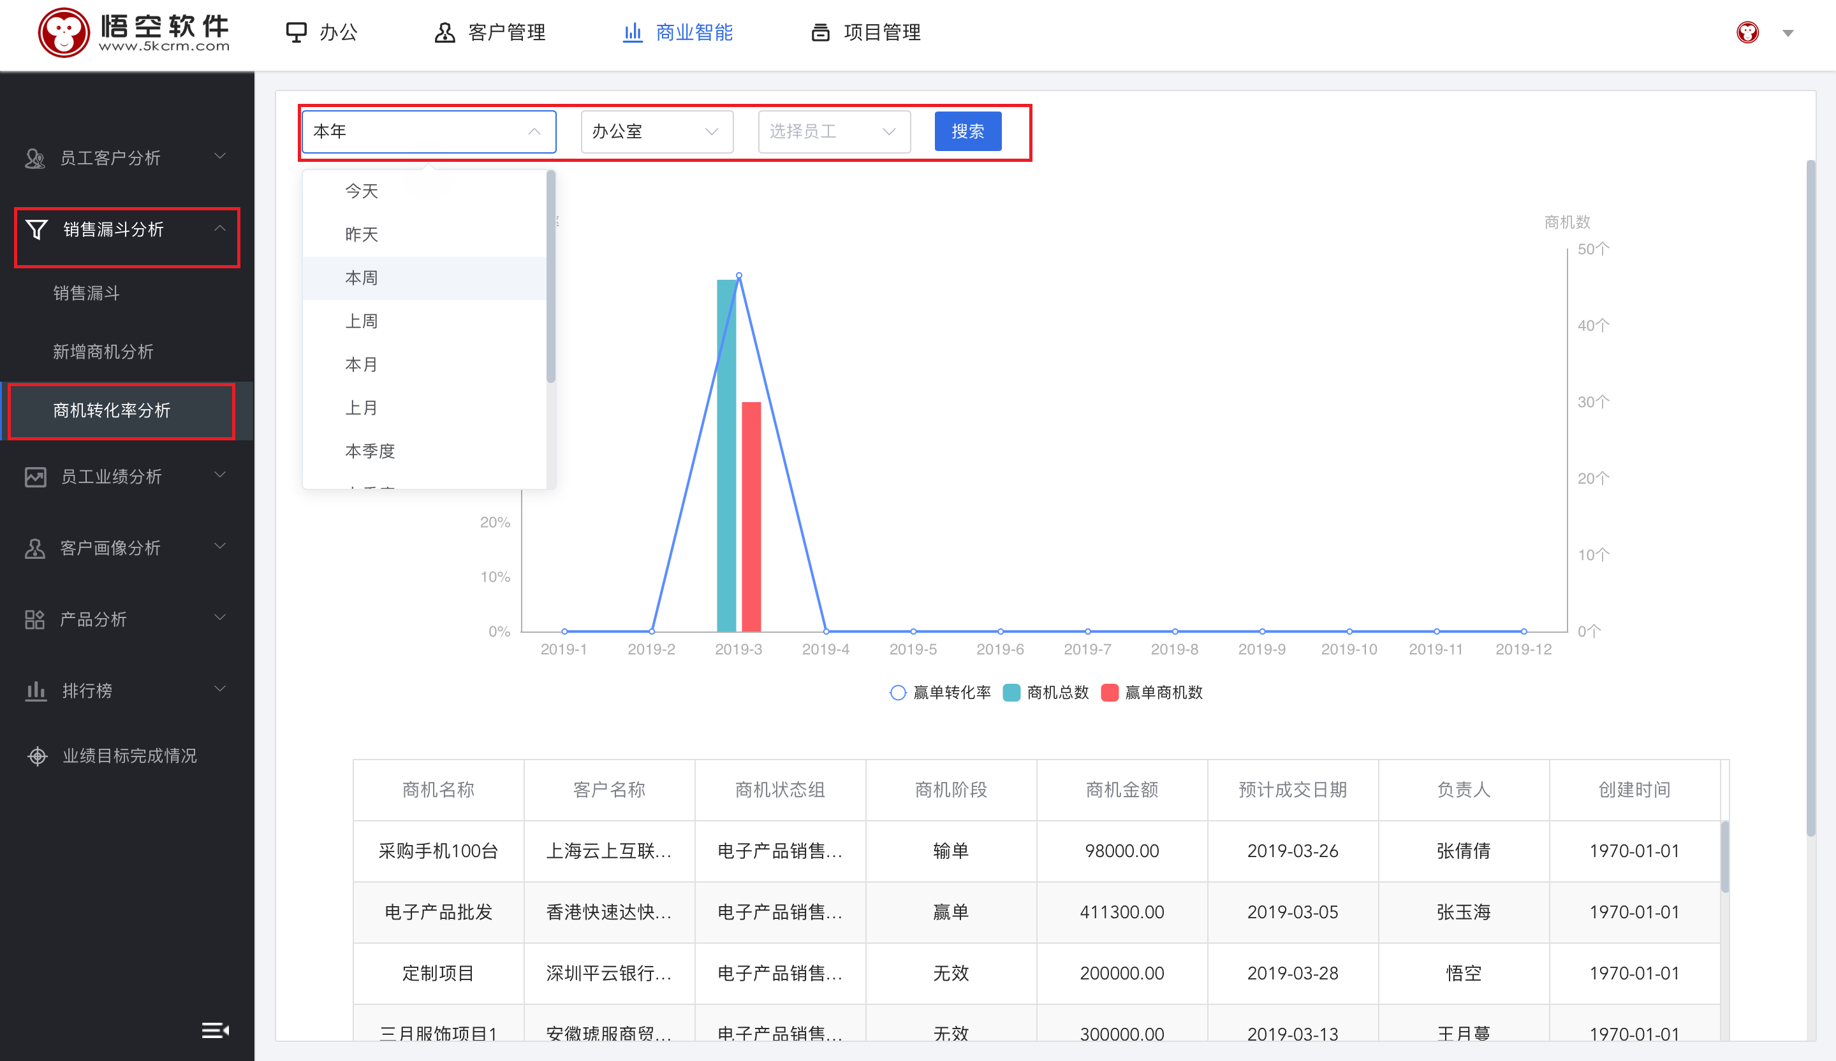The height and width of the screenshot is (1061, 1836).
Task: Collapse the sidebar with the bottom menu icon
Action: tap(215, 1030)
